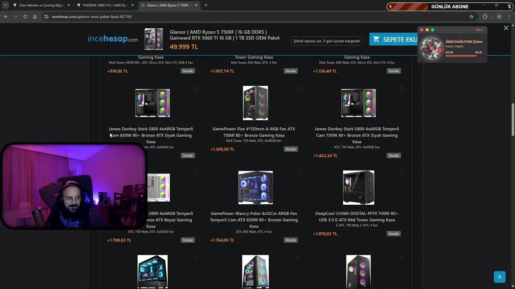Go back to the previous page
Screen dimensions: 515x289
coord(6,16)
